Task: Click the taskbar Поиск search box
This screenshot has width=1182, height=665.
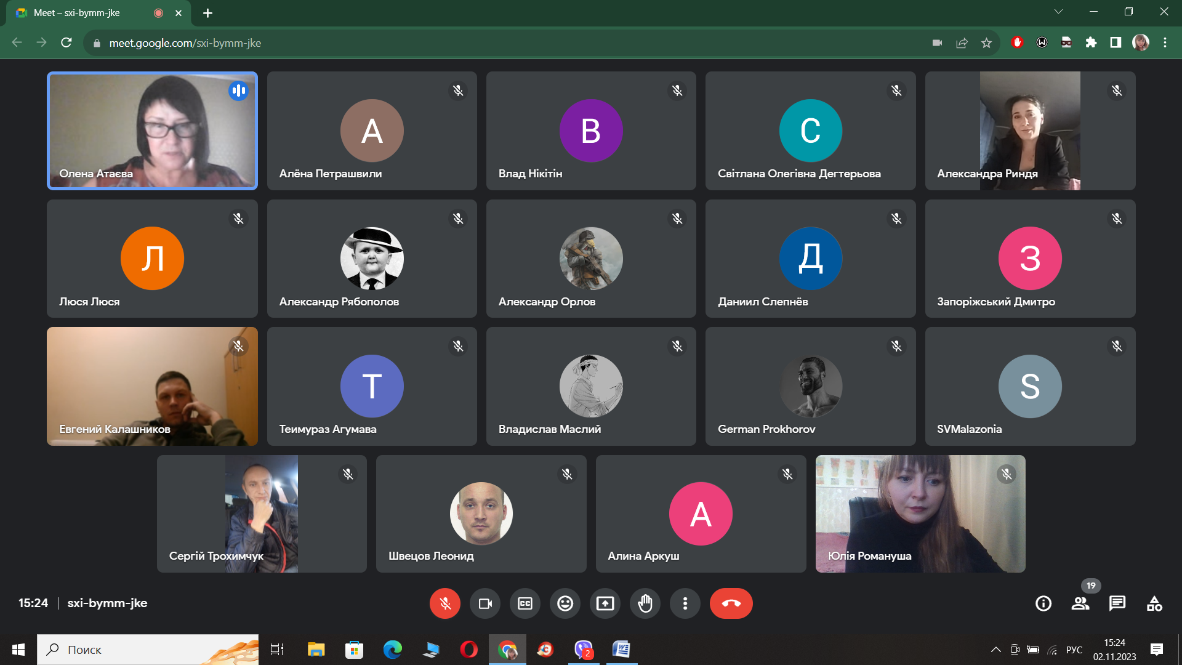Action: point(148,650)
